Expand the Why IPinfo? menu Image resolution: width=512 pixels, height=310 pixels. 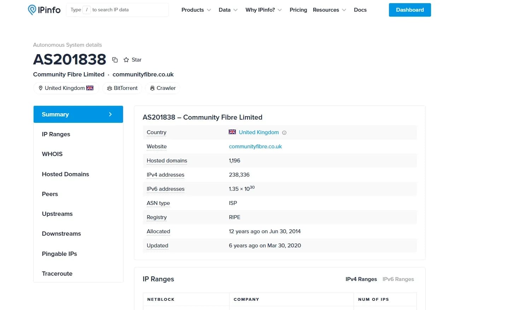[263, 10]
